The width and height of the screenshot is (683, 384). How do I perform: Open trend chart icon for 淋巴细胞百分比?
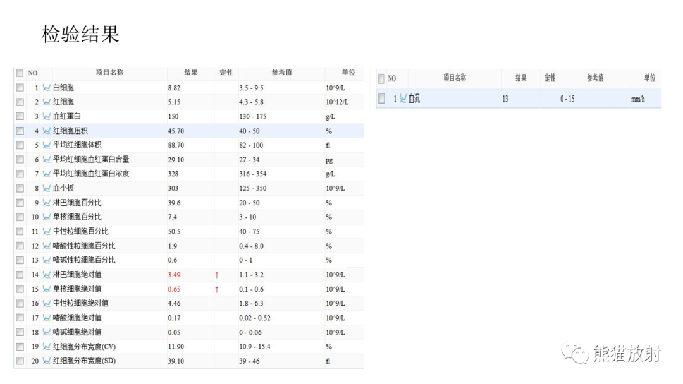(47, 203)
